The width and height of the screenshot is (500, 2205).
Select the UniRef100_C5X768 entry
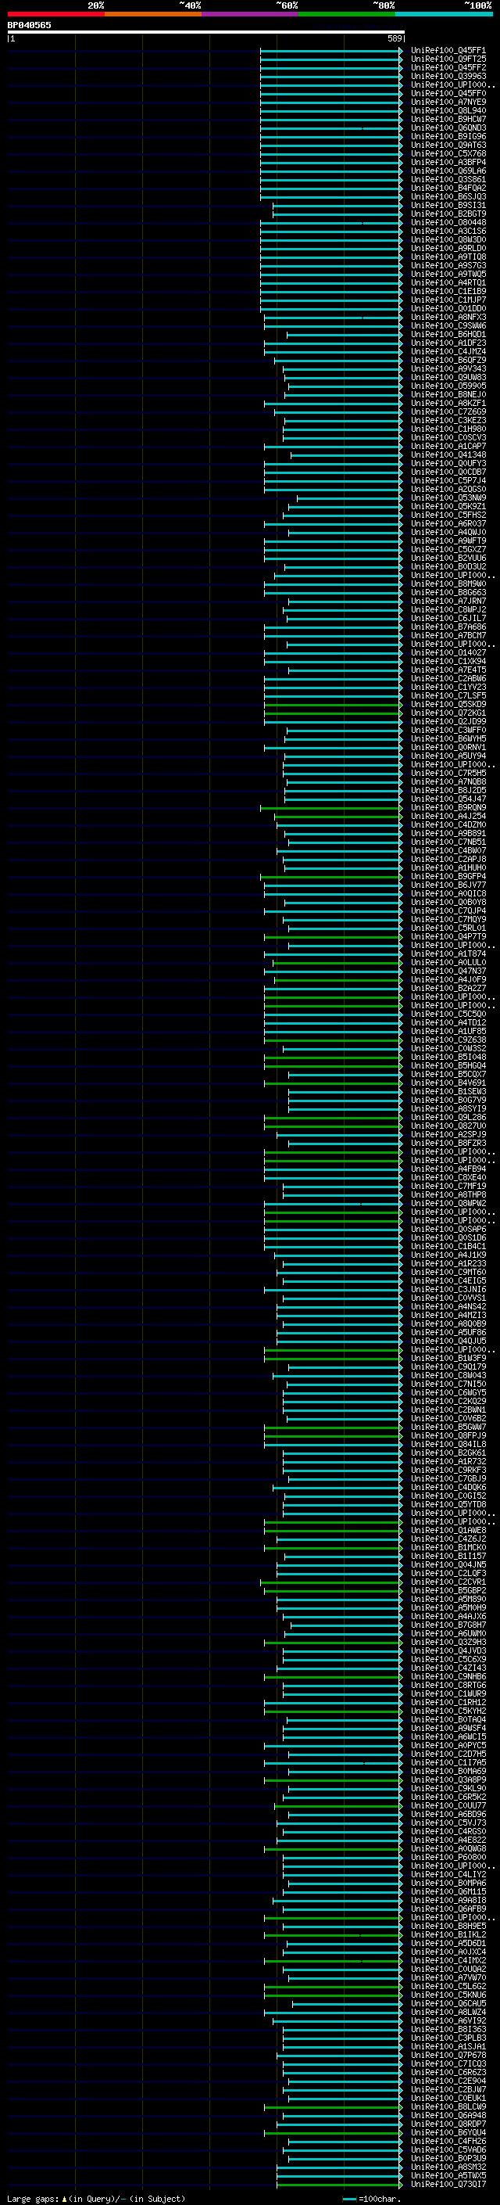point(448,153)
